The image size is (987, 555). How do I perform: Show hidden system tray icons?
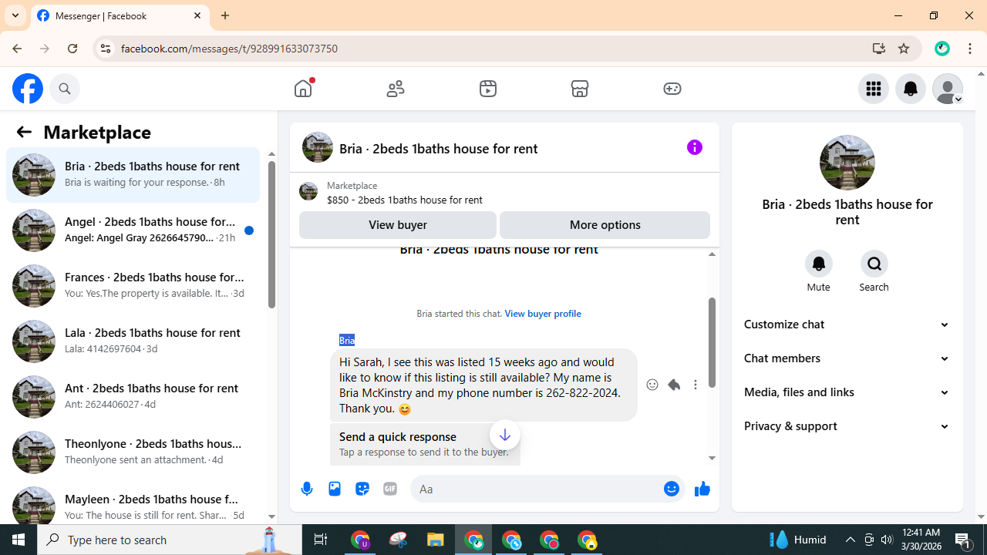point(851,540)
